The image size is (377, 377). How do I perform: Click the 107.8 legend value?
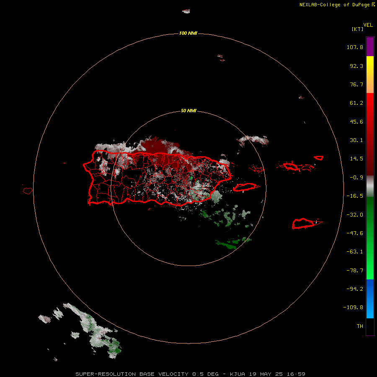[x=355, y=47]
